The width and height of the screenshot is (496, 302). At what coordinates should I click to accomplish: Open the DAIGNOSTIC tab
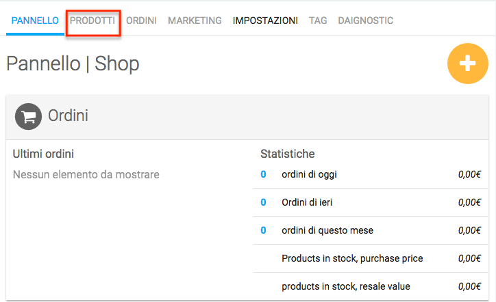coord(365,20)
